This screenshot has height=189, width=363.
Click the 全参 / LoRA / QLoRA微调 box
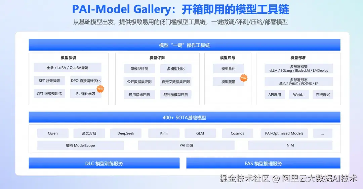67,68
